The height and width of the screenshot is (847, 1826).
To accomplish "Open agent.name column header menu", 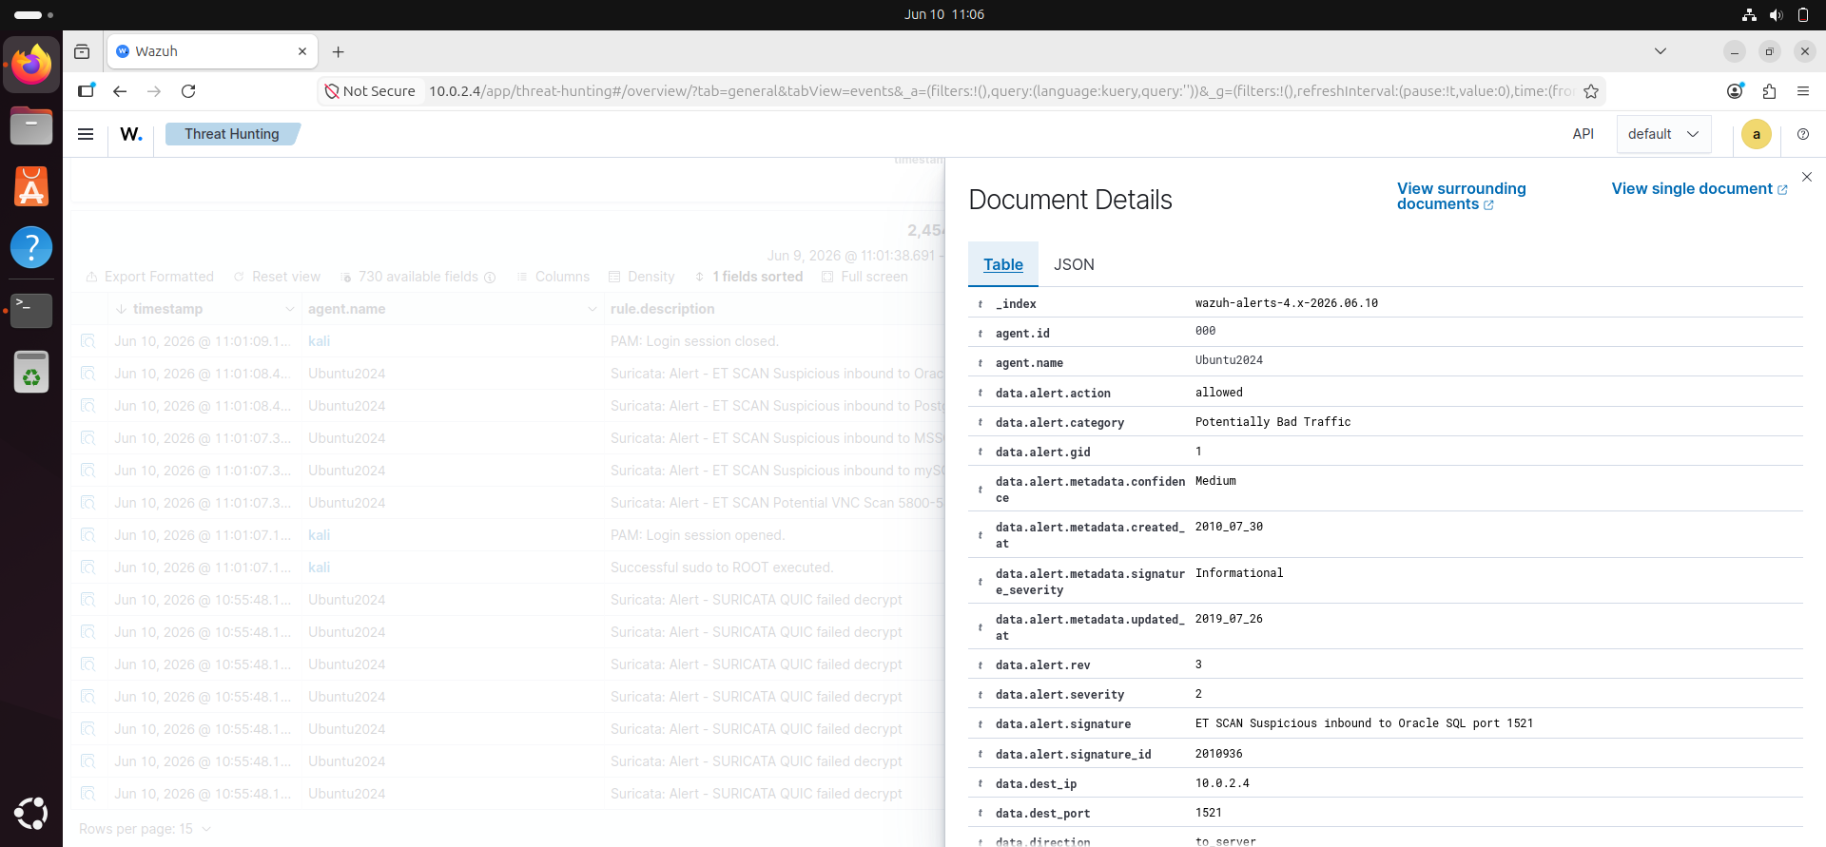I will click(592, 309).
